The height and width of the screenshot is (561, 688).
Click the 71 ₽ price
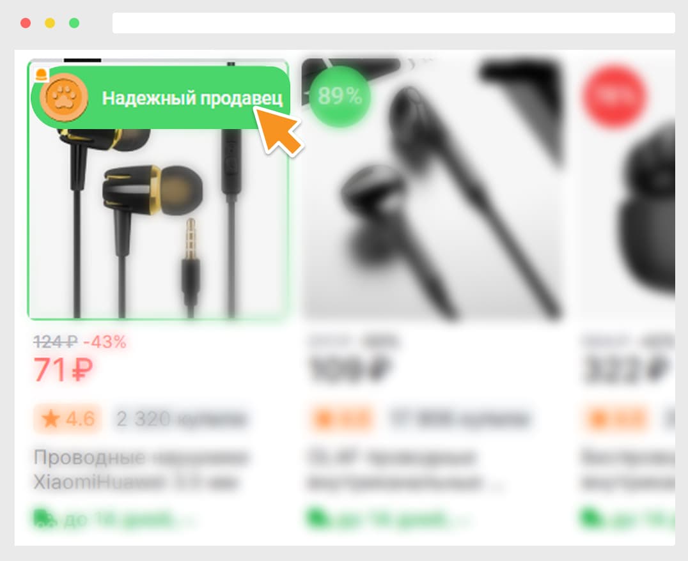[x=63, y=369]
